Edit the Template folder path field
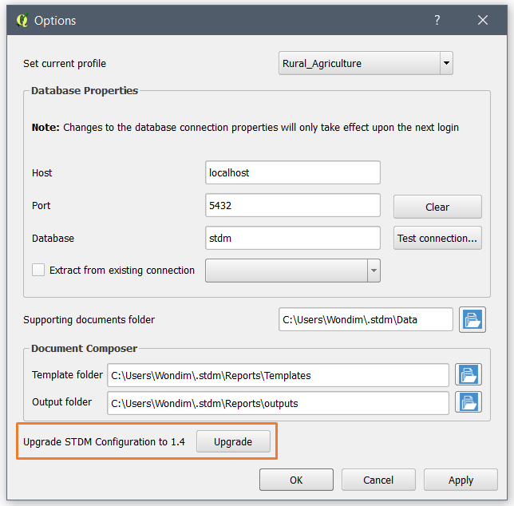514x506 pixels. pos(278,375)
